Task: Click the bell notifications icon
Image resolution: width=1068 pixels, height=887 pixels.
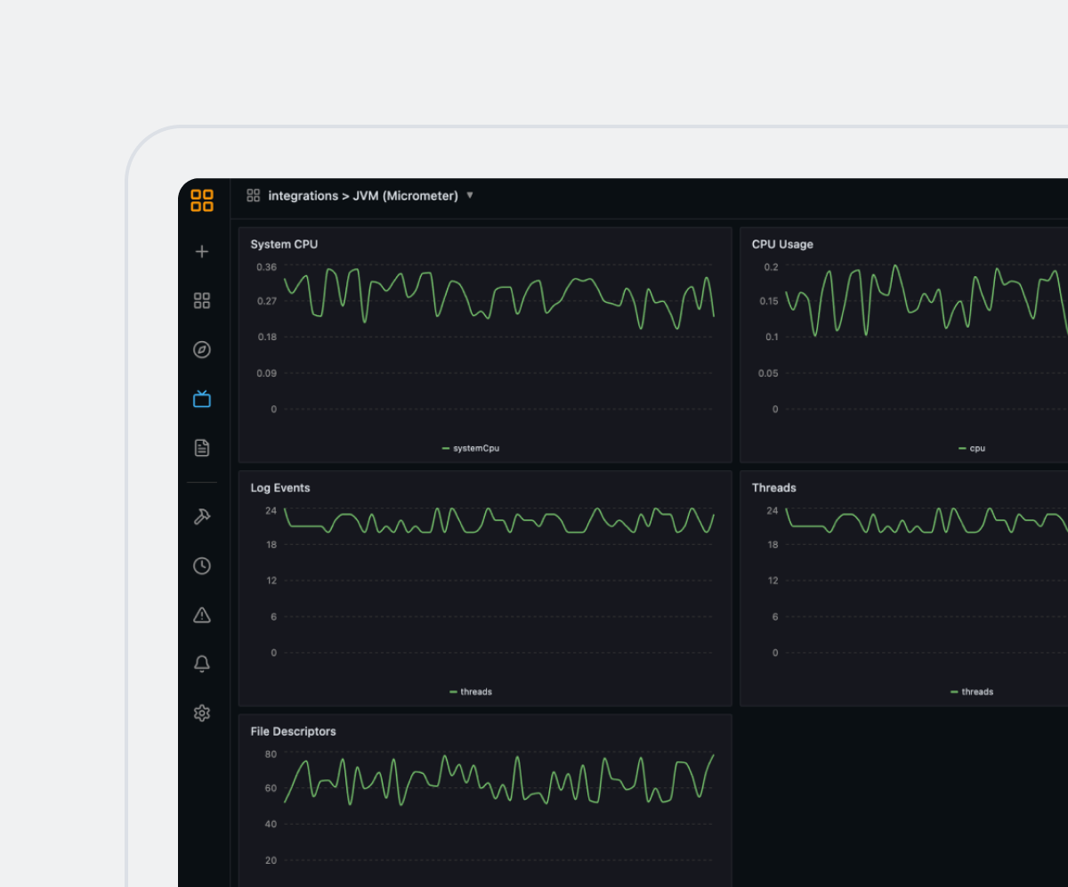Action: pos(202,663)
